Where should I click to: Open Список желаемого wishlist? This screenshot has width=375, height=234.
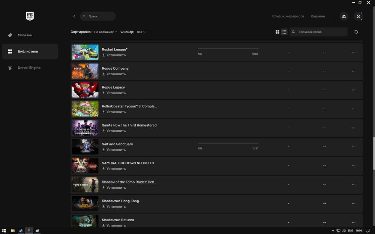click(288, 16)
